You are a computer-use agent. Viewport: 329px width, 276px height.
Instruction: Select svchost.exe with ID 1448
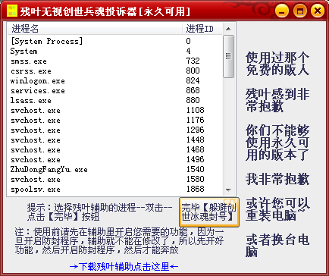pos(115,140)
